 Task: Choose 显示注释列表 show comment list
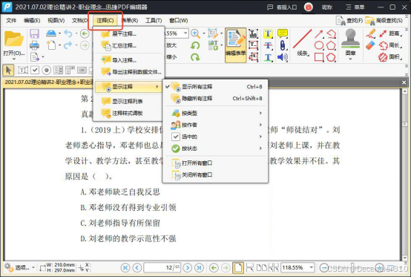tap(128, 101)
